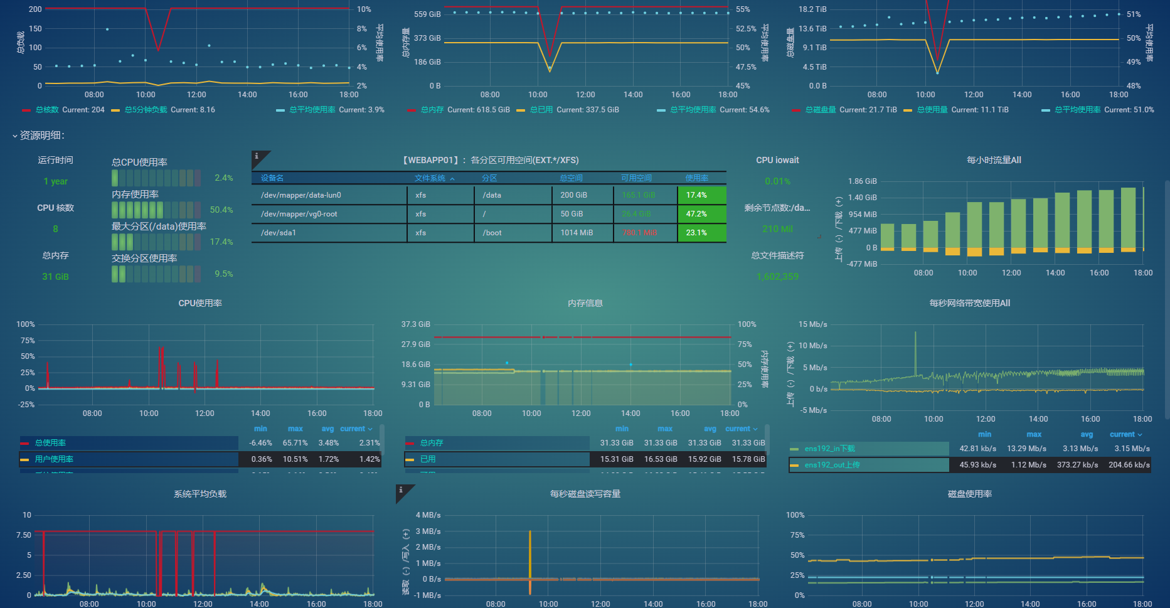
Task: Click the 内存信息 legend scrollbar
Action: coord(767,439)
